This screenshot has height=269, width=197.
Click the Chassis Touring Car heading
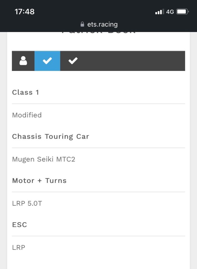coord(51,136)
